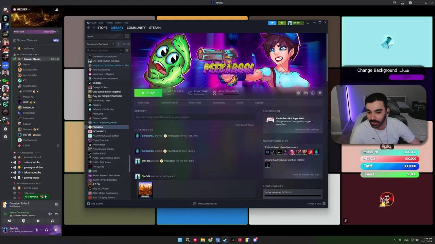
Task: Open the View menu in Steam
Action: tap(101, 23)
